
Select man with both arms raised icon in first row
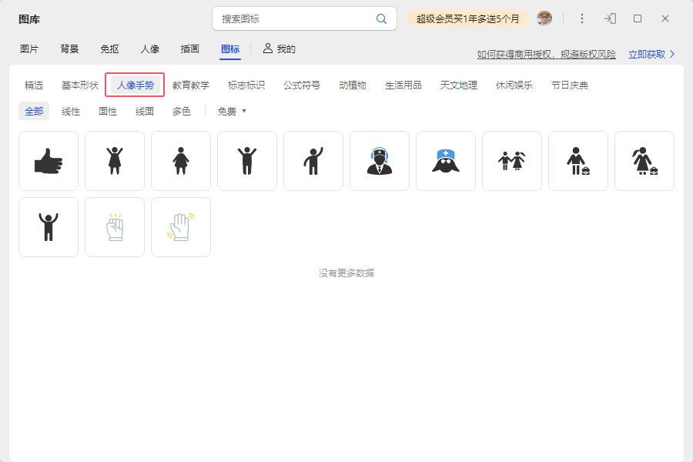coord(247,161)
